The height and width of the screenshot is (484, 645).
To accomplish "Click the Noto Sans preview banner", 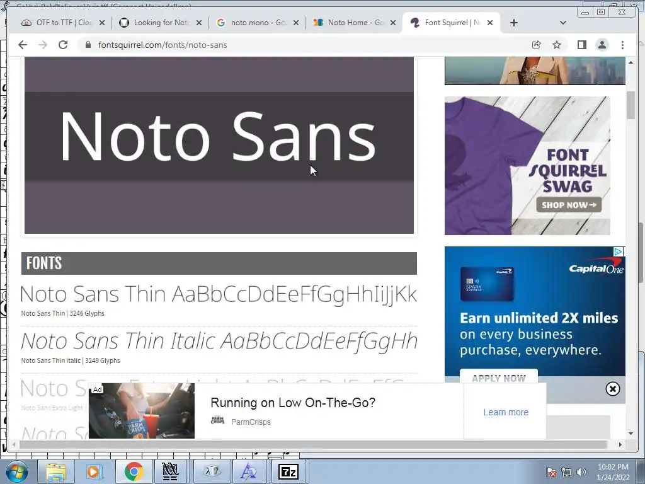I will (219, 145).
